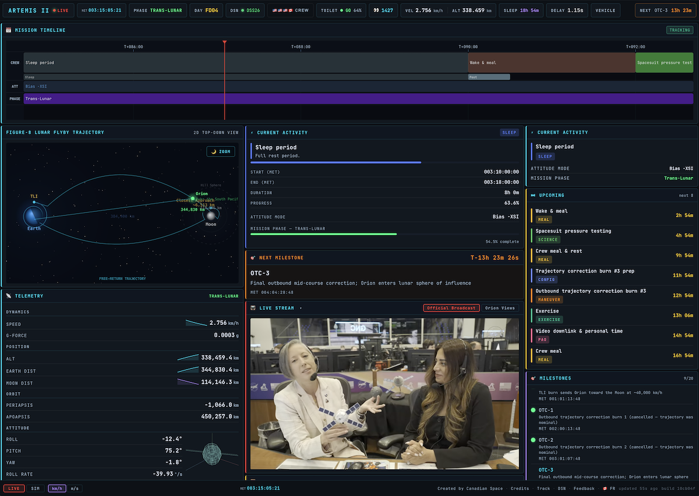Image resolution: width=699 pixels, height=496 pixels.
Task: Enable TRACKING on the mission timeline
Action: pyautogui.click(x=680, y=29)
